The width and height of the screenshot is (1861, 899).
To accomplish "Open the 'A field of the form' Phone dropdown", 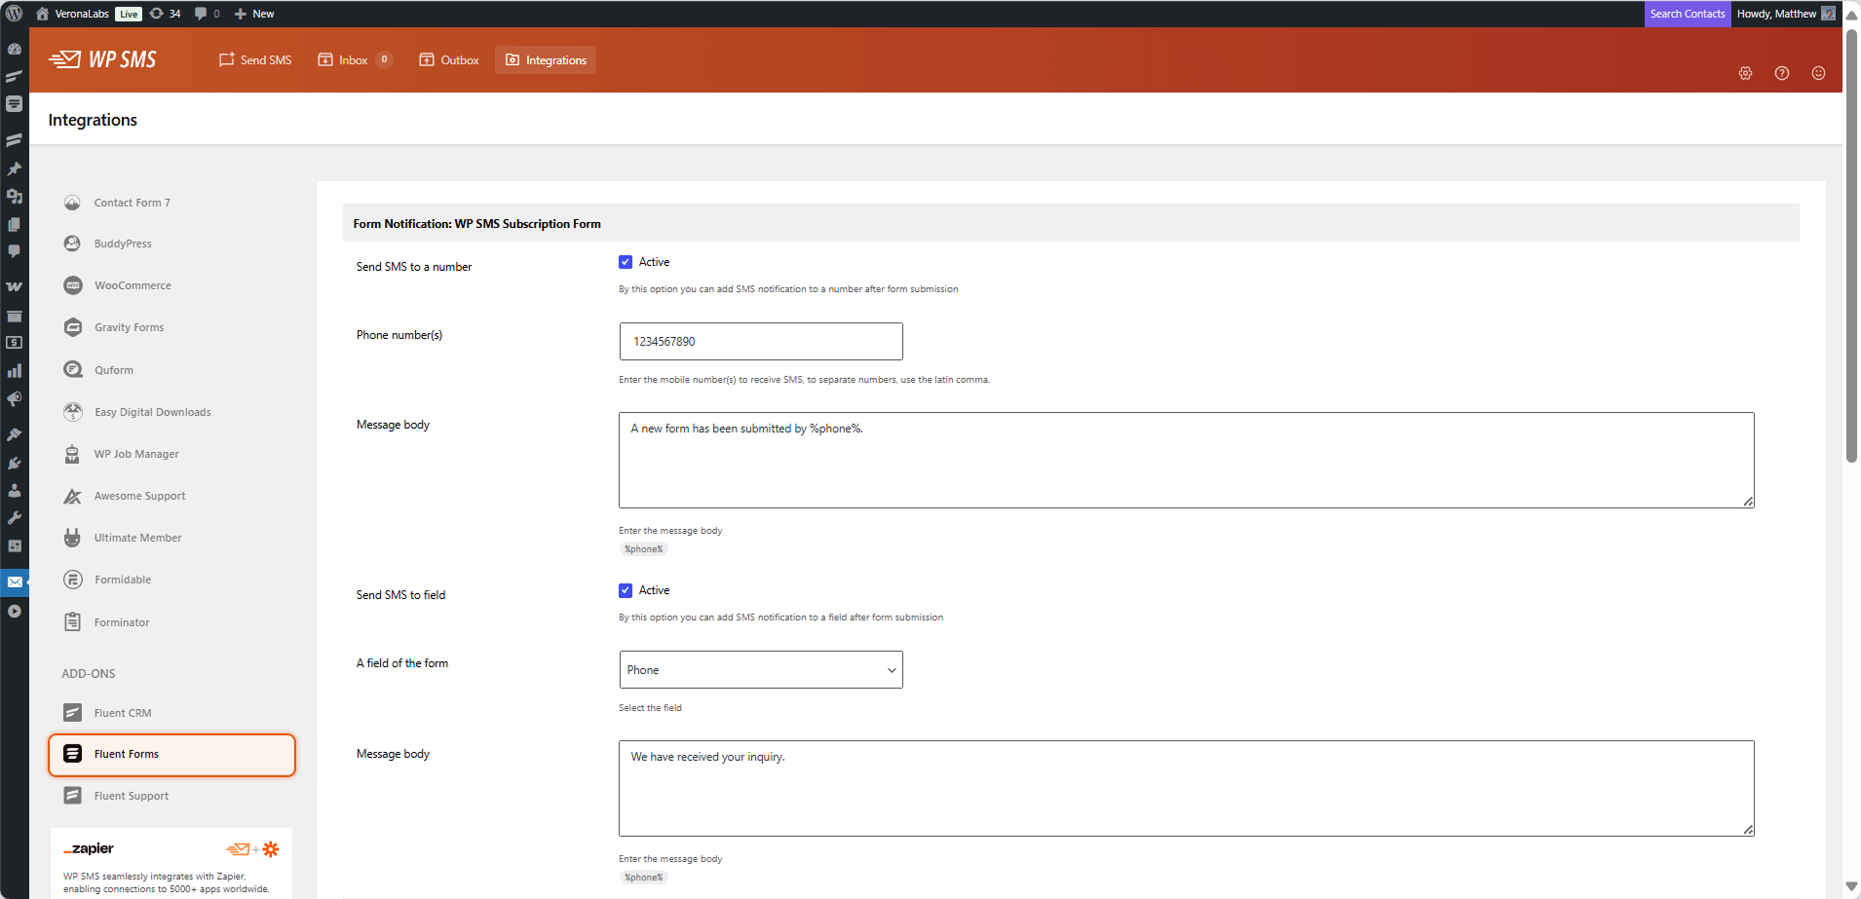I will 761,670.
